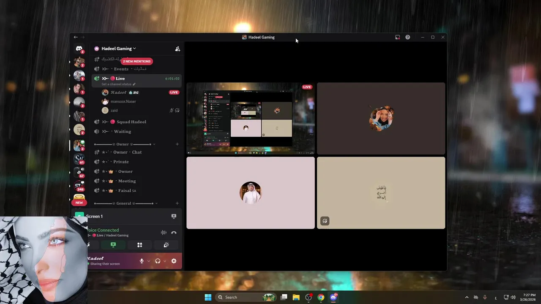Click the Discord icon in the taskbar
541x304 pixels.
click(333, 297)
